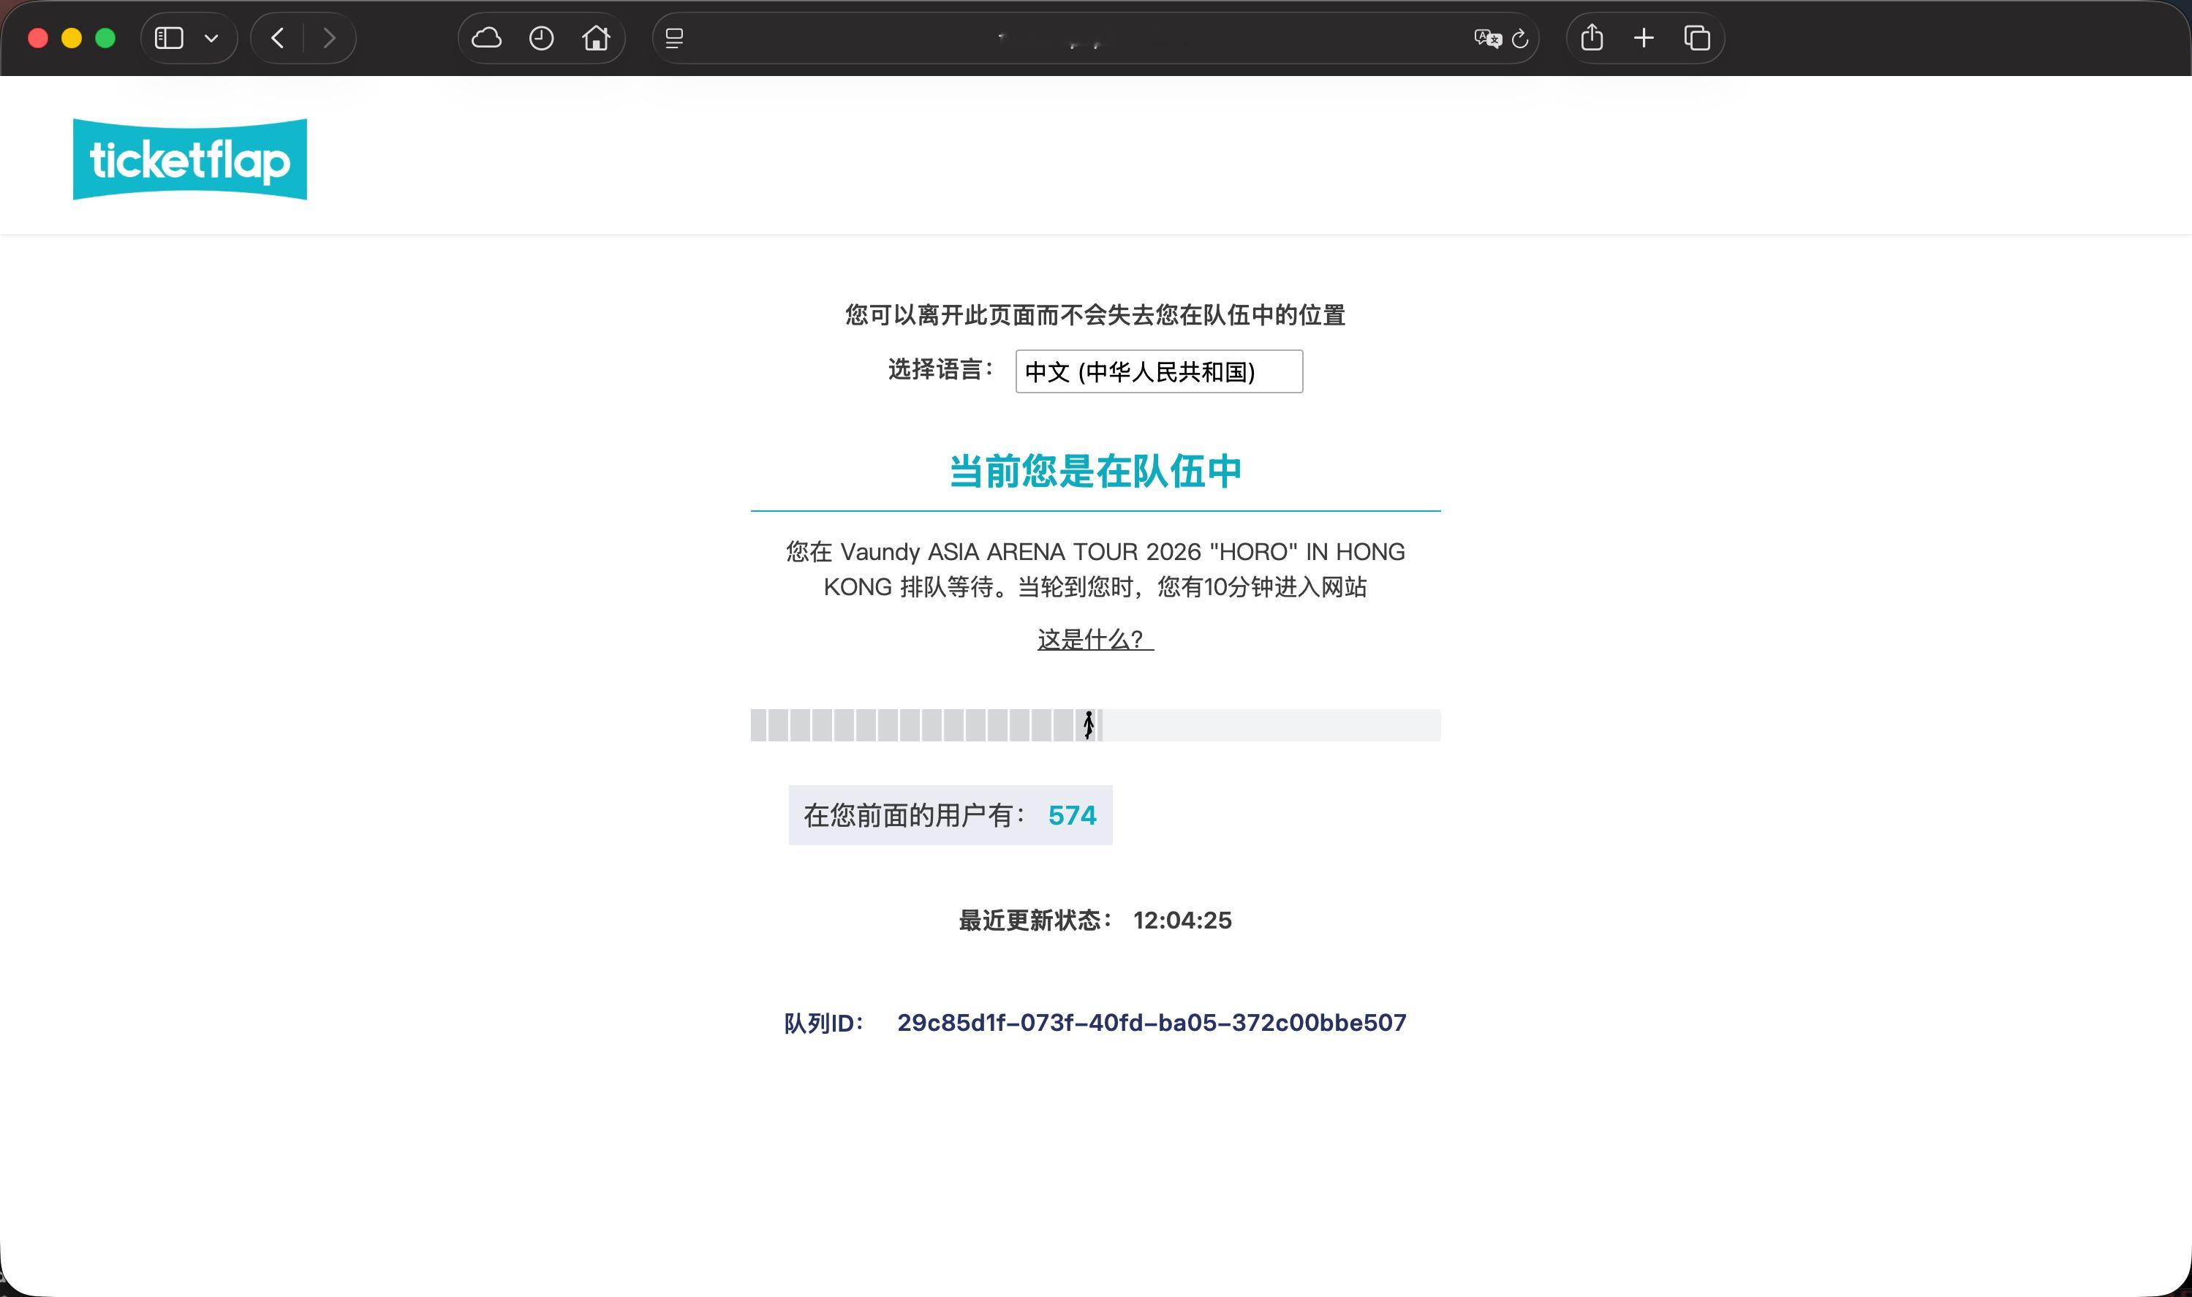Viewport: 2192px width, 1297px height.
Task: Click the 这是什么? link
Action: (1095, 639)
